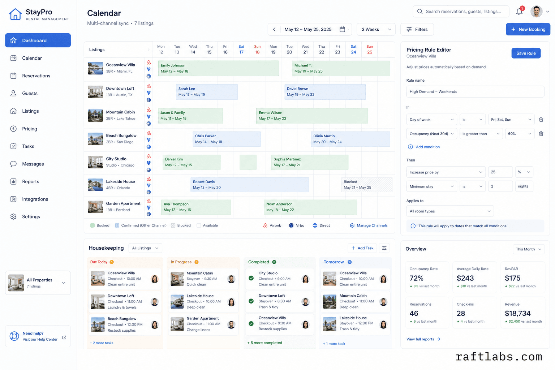Click the Help Center external link icon

64,337
